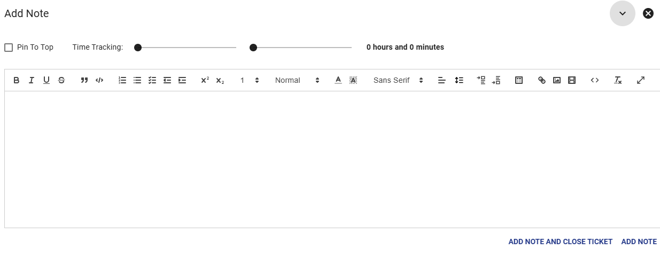Click the Add Note button
This screenshot has width=660, height=257.
tap(639, 242)
